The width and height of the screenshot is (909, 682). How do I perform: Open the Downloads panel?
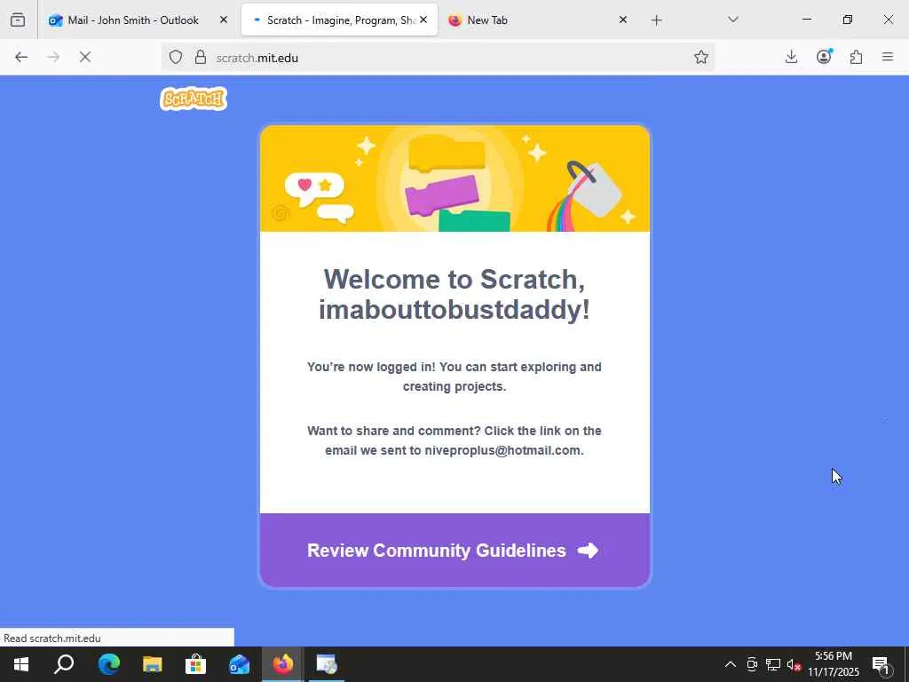(791, 57)
